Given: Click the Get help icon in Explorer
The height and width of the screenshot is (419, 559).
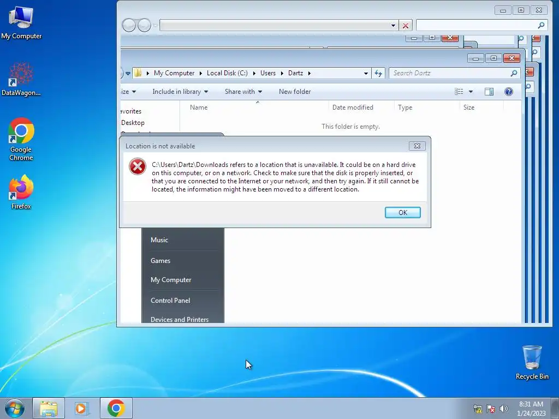Looking at the screenshot, I should pos(509,92).
